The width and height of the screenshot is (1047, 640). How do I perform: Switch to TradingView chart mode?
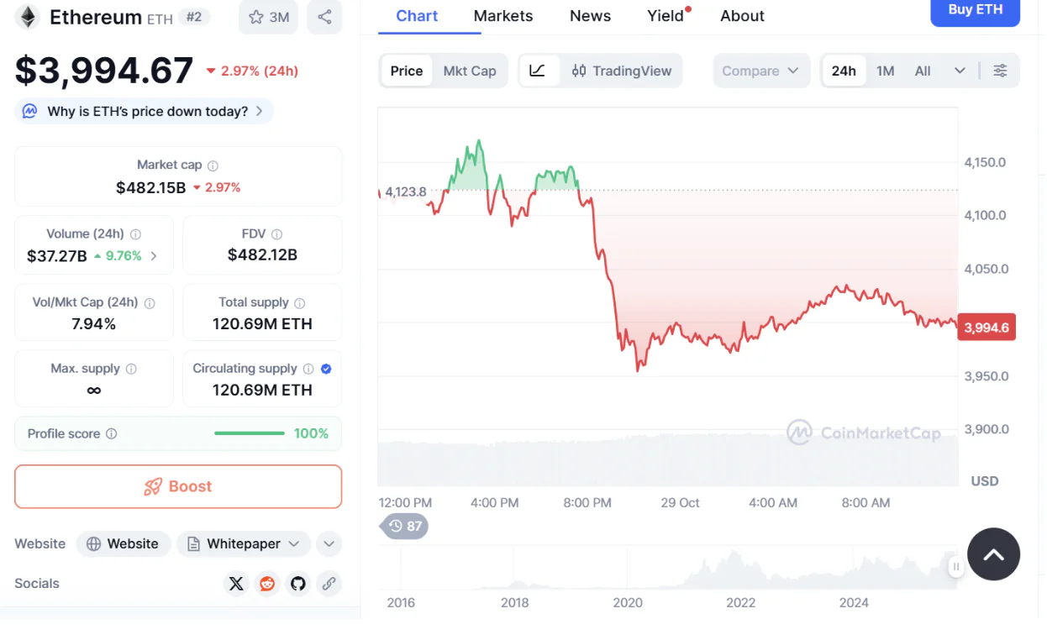622,71
